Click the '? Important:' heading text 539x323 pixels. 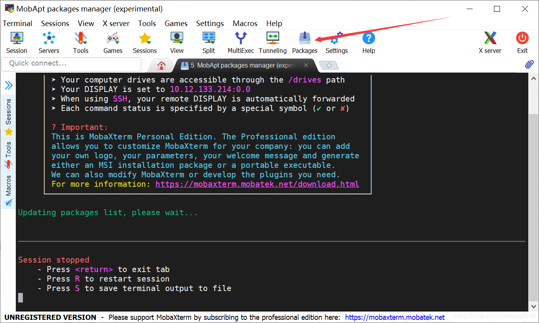(x=79, y=127)
